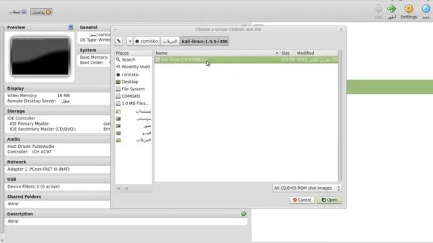This screenshot has width=433, height=243.
Task: Select the التنزيلات folder in the path bar
Action: (x=170, y=41)
